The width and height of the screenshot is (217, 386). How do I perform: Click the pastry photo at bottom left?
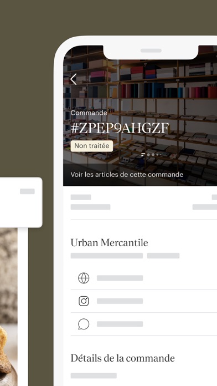(x=9, y=307)
